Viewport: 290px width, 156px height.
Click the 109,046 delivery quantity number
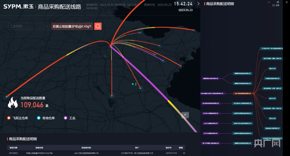point(32,105)
